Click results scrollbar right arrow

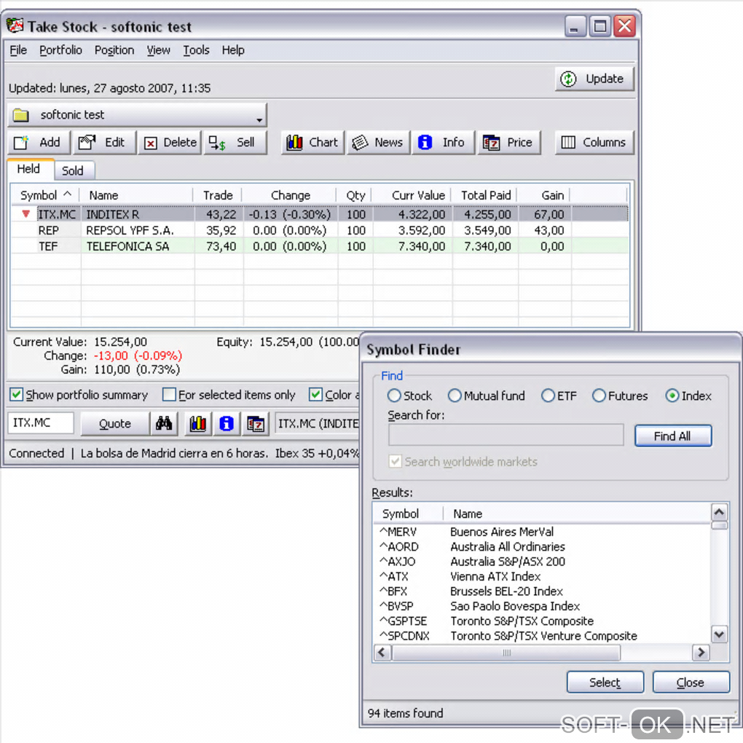coord(701,653)
